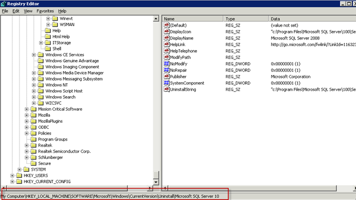
Task: Click the string icon for UninstallString
Action: pyautogui.click(x=166, y=89)
